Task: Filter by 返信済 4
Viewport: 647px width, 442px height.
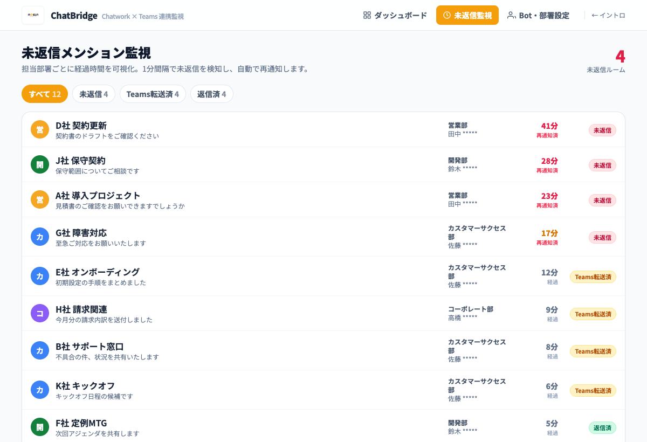Action: (x=212, y=94)
